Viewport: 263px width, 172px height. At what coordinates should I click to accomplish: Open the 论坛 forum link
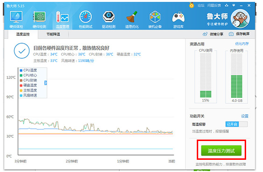(201, 6)
